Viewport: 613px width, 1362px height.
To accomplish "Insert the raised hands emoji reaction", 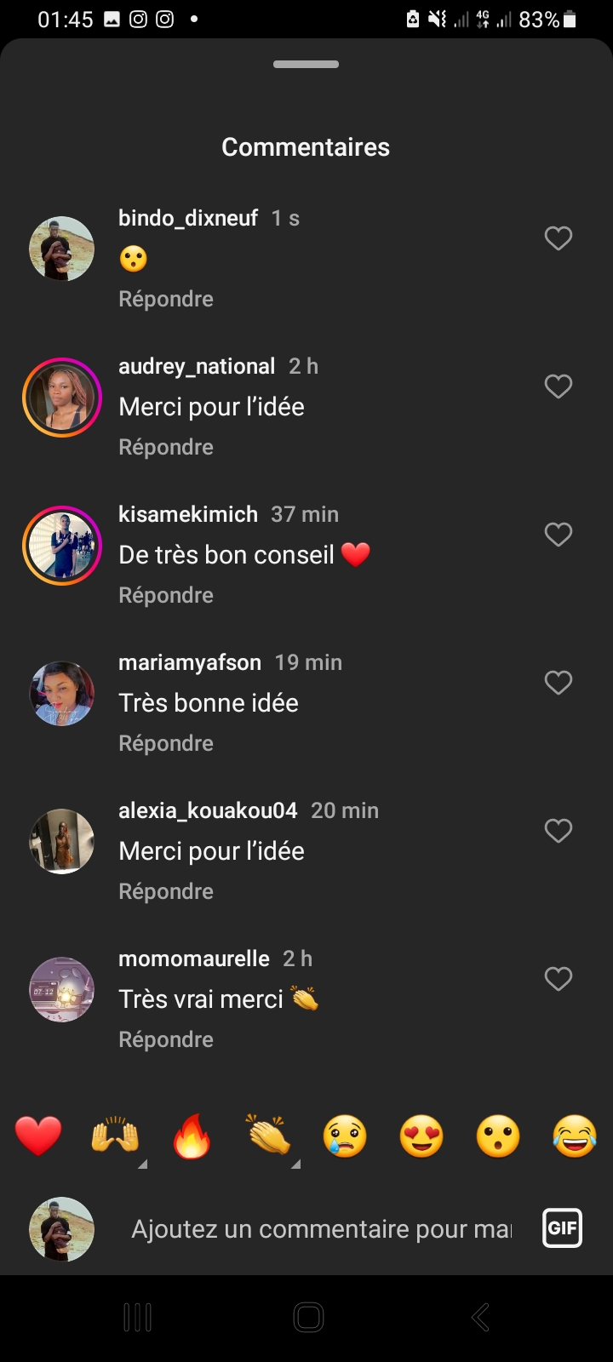I will [115, 1136].
